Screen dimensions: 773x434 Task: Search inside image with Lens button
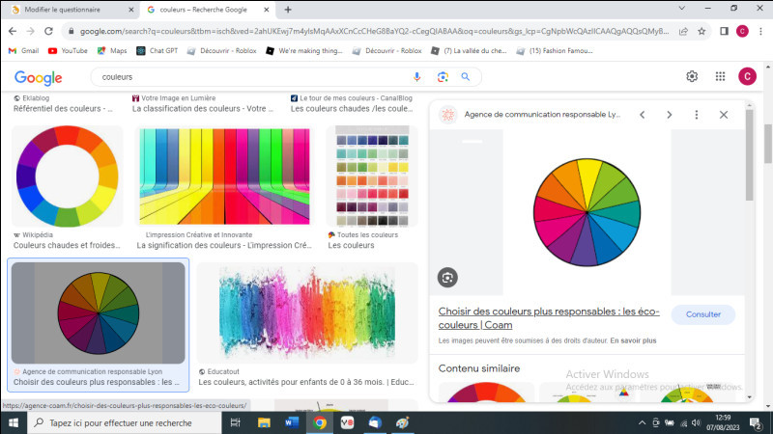coord(447,278)
